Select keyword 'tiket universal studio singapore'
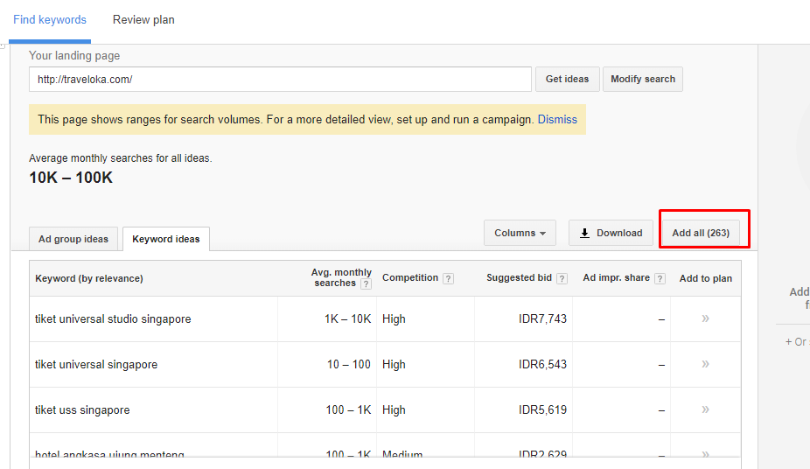 click(x=113, y=319)
